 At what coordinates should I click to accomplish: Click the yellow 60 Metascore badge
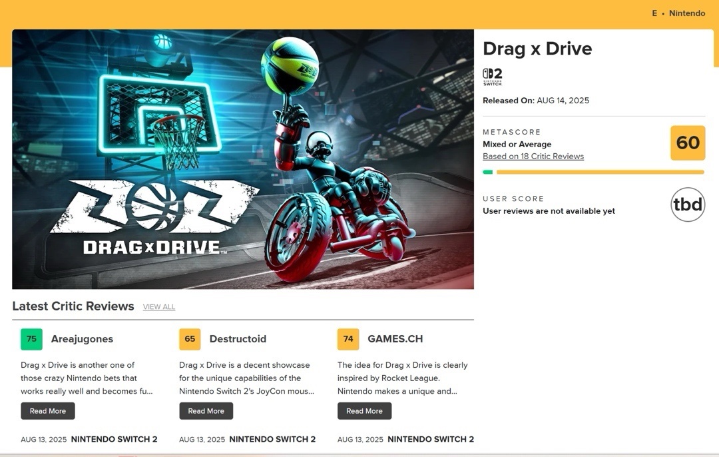(x=687, y=143)
